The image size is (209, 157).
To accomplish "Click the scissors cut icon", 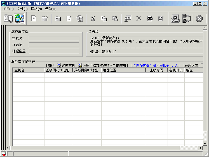I will (x=93, y=19).
